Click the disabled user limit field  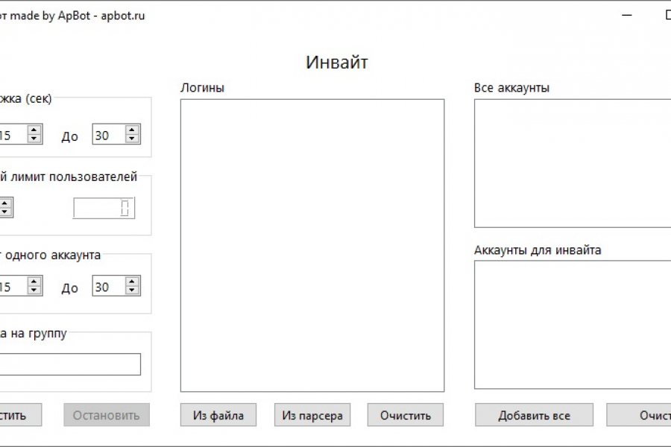[x=97, y=208]
